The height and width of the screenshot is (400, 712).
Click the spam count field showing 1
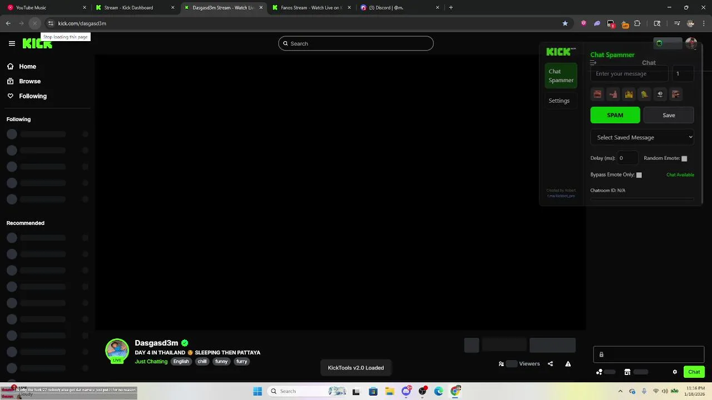pos(683,73)
